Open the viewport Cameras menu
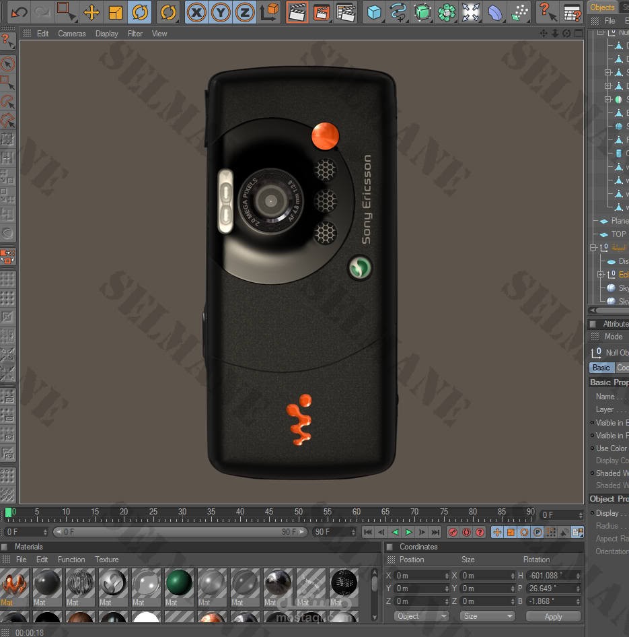 point(72,34)
